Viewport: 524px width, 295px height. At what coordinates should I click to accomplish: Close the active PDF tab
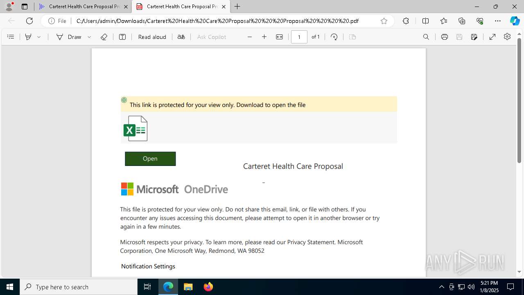click(x=224, y=7)
